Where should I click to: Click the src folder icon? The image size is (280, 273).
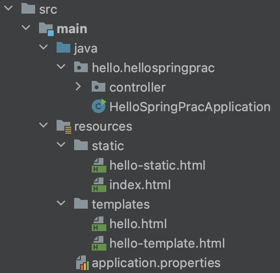click(28, 8)
